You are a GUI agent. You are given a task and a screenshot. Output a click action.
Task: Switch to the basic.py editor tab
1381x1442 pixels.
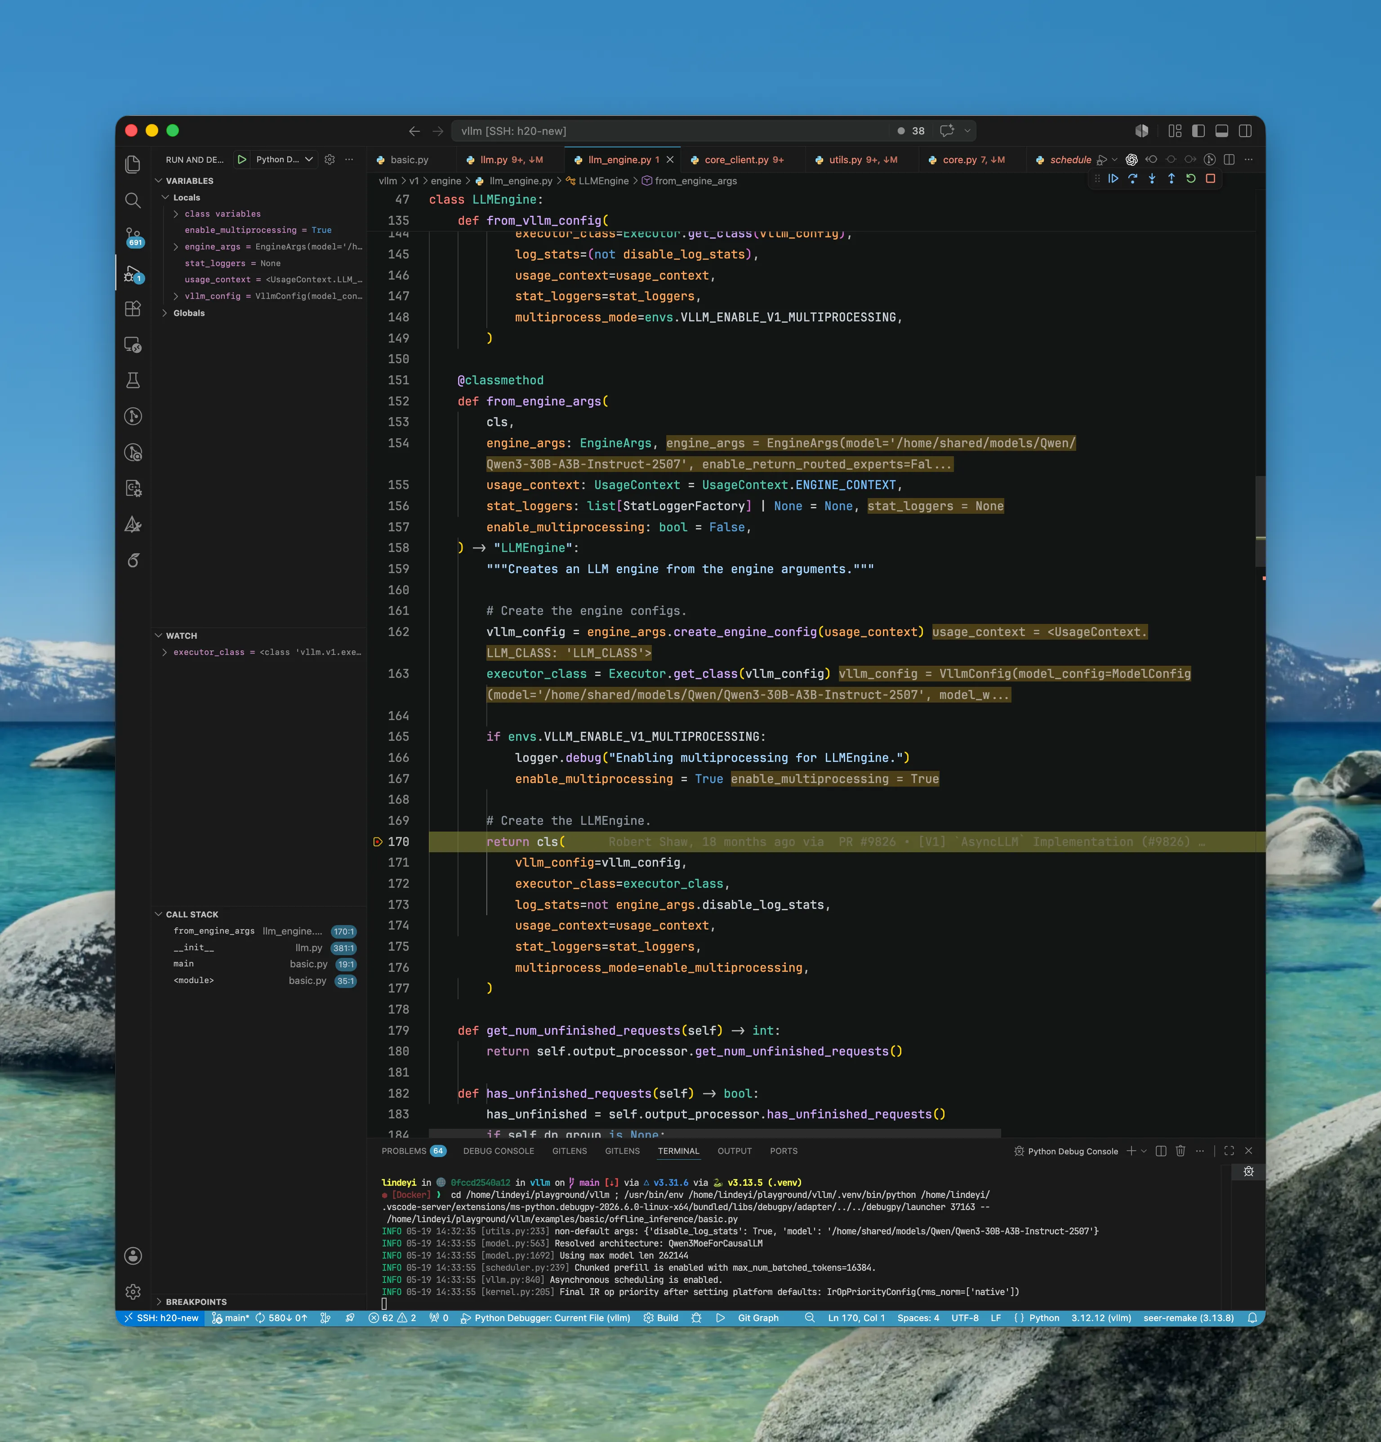(x=409, y=160)
